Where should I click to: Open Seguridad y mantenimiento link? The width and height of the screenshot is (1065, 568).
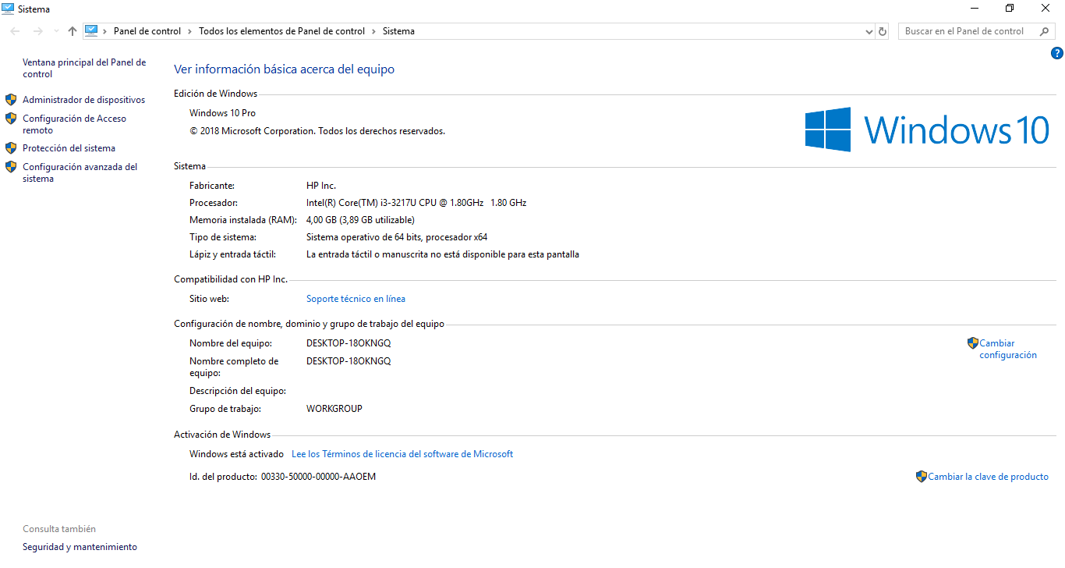point(80,547)
